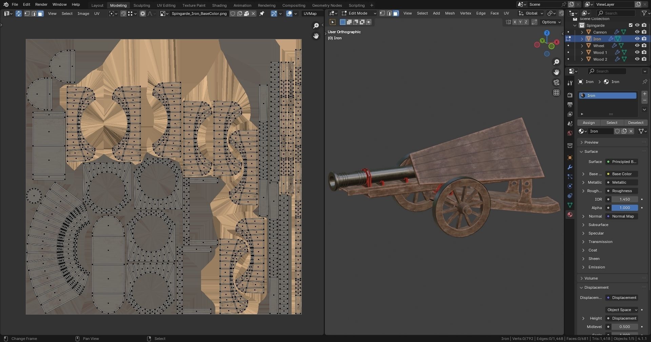
Task: Toggle Y mirror axis in viewport header
Action: (x=520, y=22)
